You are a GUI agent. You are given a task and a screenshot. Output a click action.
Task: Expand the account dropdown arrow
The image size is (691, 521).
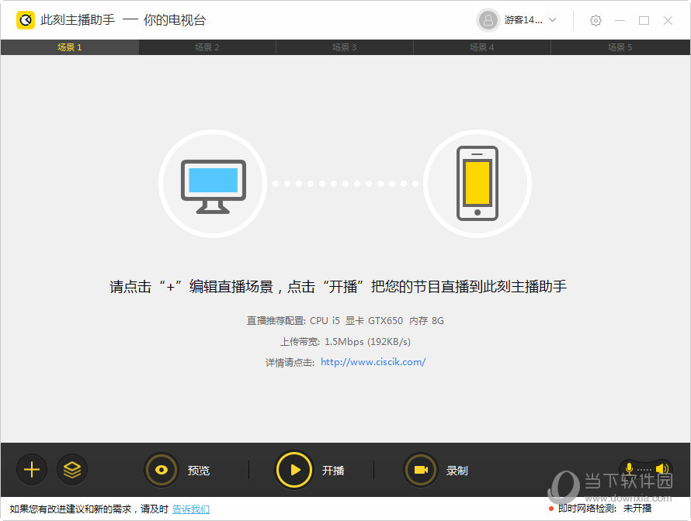[x=552, y=20]
